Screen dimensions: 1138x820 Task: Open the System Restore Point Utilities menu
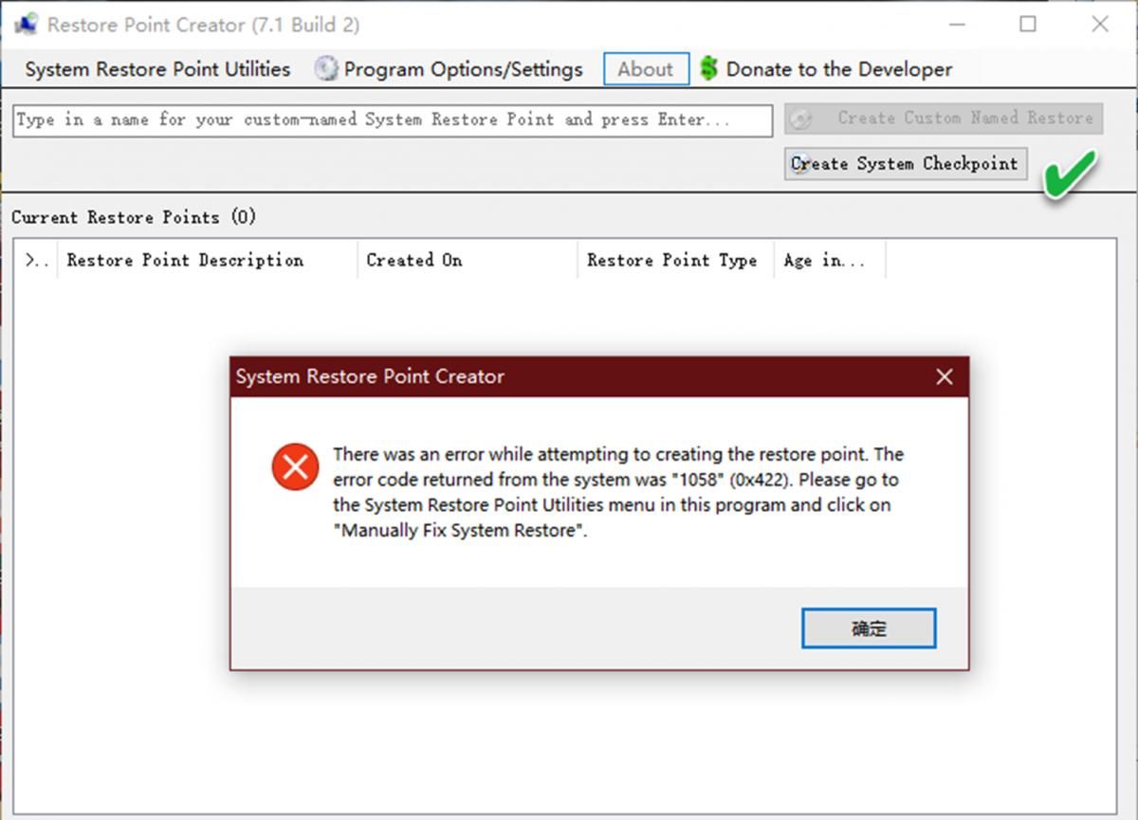pyautogui.click(x=157, y=69)
